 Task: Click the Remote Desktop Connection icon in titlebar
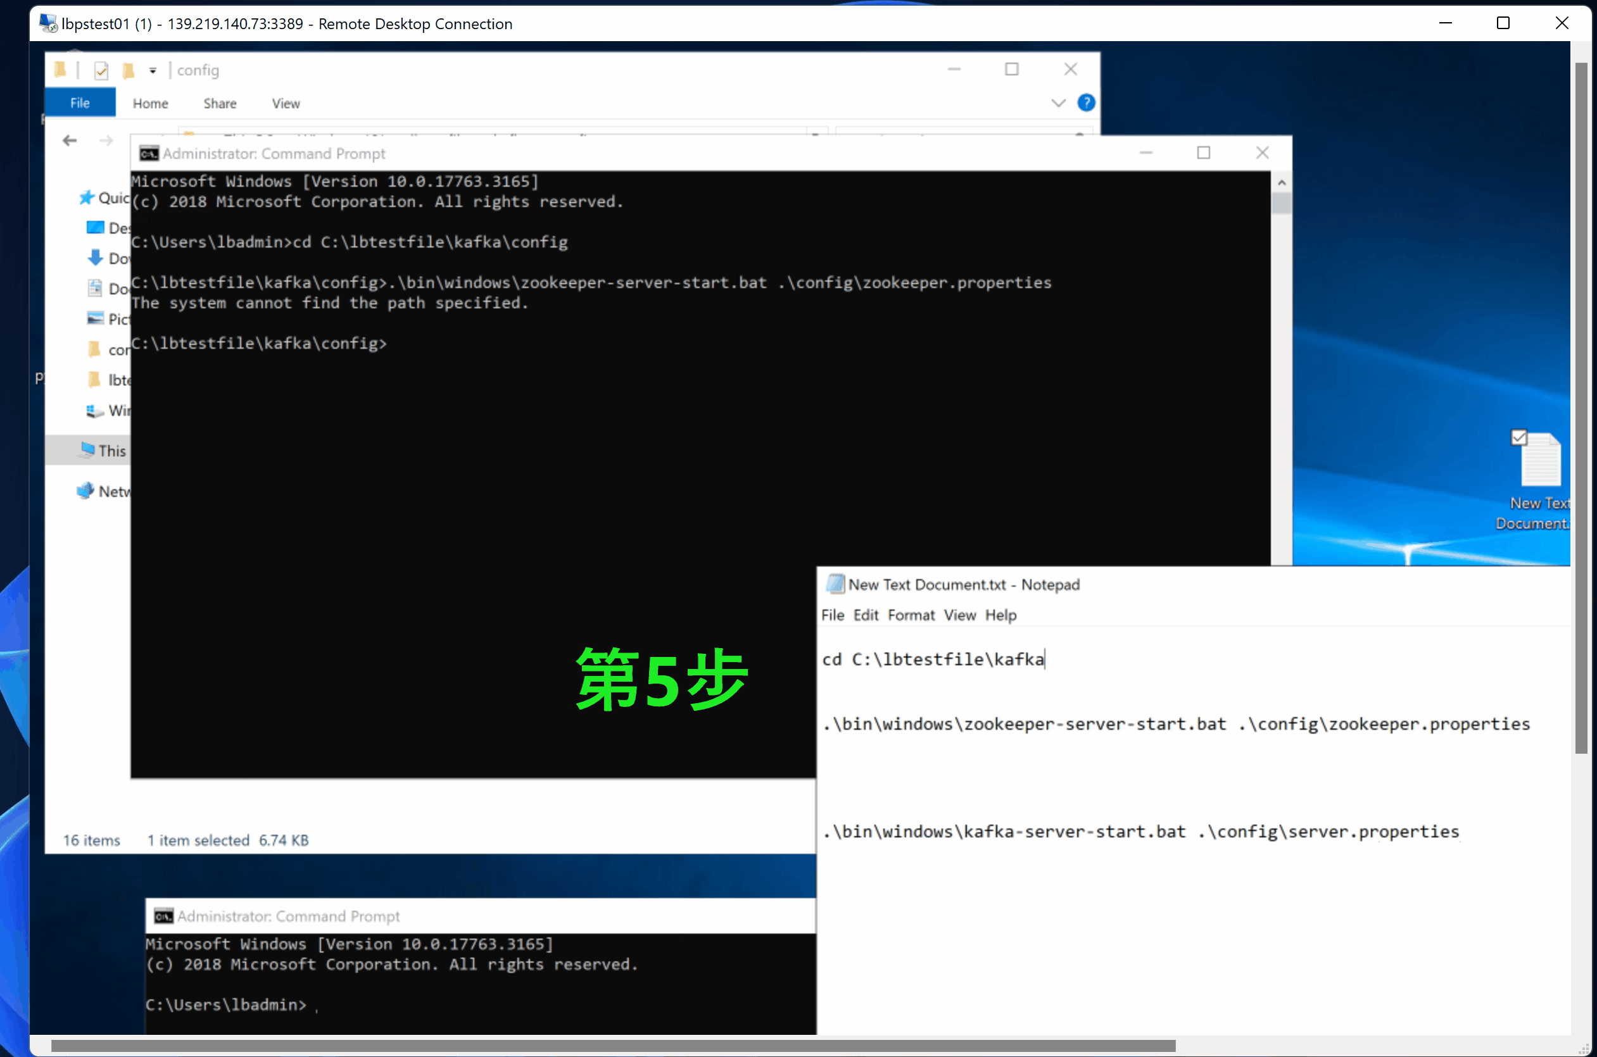[49, 23]
